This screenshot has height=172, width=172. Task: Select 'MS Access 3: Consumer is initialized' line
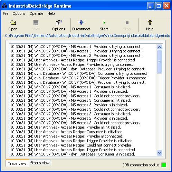tap(70, 100)
